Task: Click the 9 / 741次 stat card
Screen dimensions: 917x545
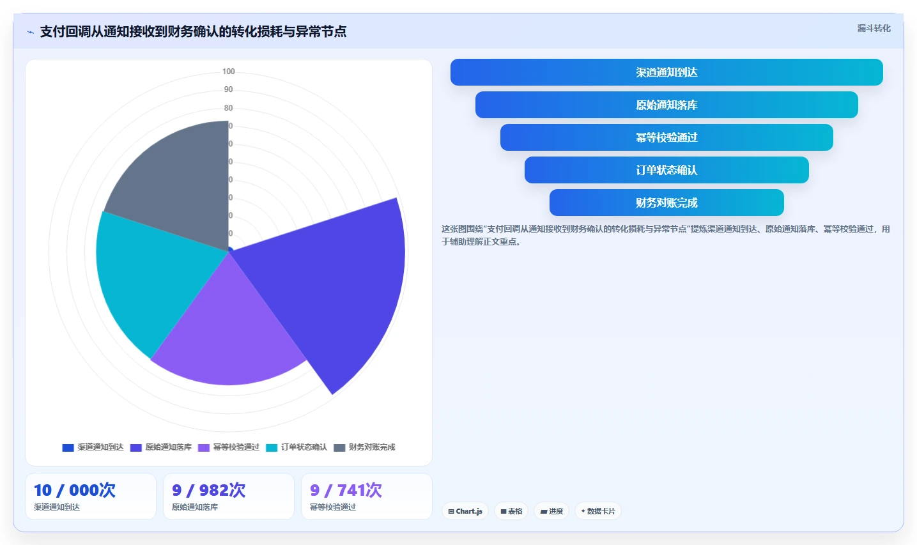Action: point(367,496)
